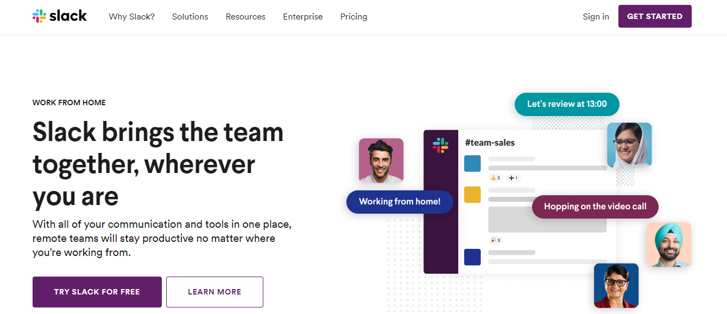
Task: Click Slack logo inside #team-sales mockup sidebar
Action: [x=440, y=145]
